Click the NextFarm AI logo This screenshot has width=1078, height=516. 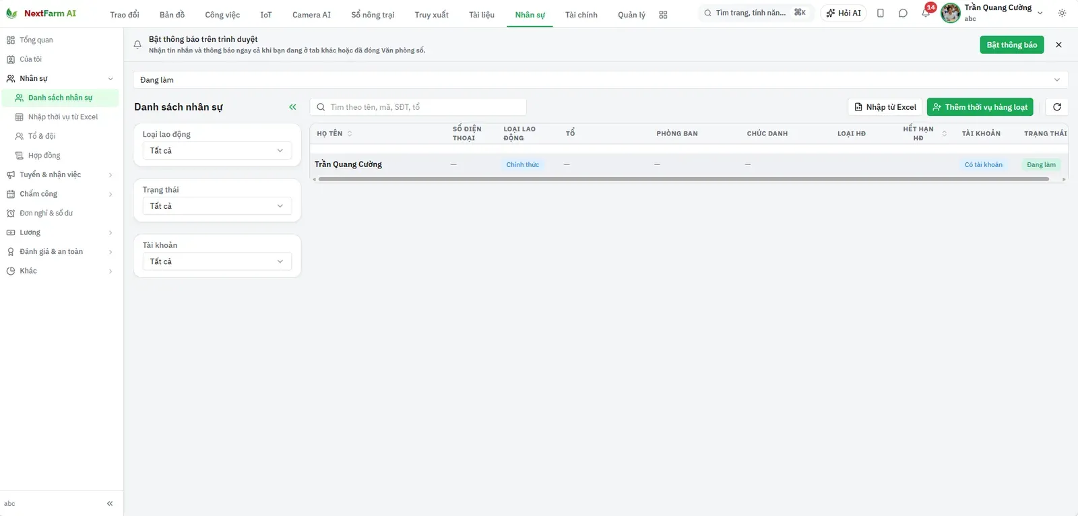tap(41, 13)
